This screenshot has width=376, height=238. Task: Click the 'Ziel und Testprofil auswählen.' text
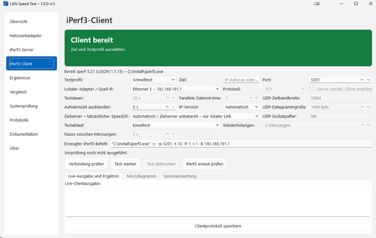pyautogui.click(x=98, y=49)
